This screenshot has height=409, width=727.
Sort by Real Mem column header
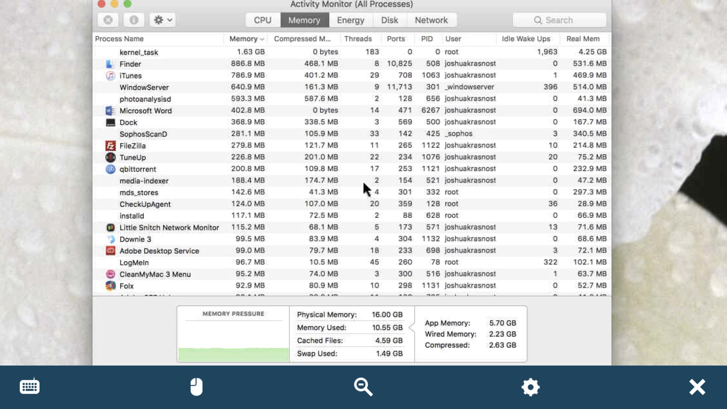[583, 39]
